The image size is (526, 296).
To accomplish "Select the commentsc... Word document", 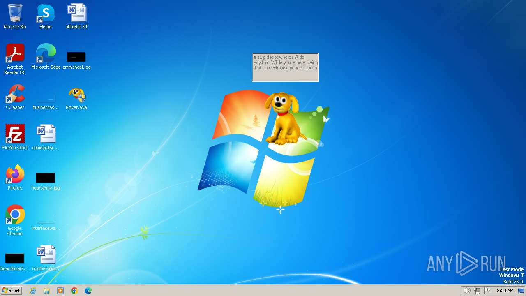I will click(x=46, y=137).
